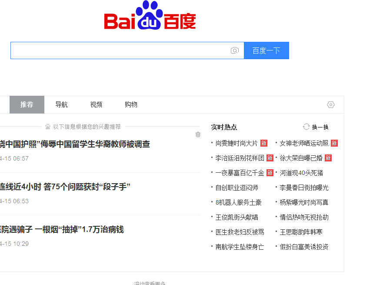The image size is (373, 285).
Task: Open hot topic 假扮白富美诱投资
Action: point(304,247)
